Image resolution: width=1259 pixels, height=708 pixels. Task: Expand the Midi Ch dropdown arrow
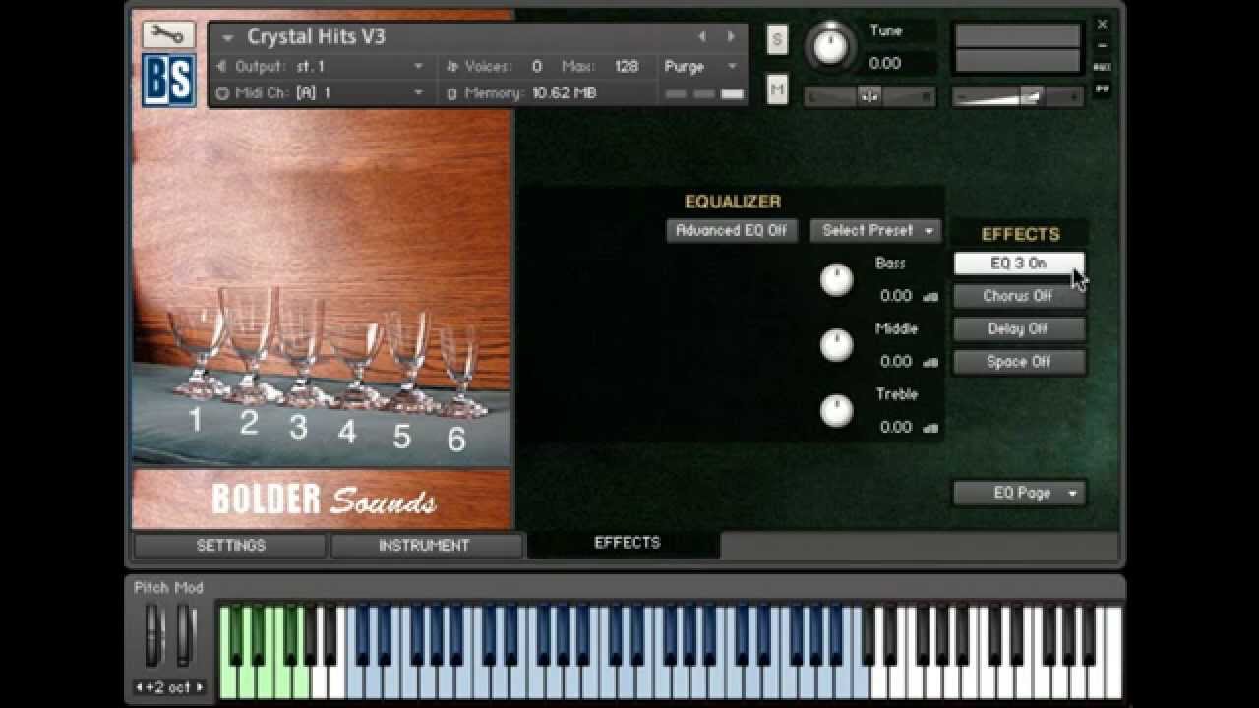click(419, 93)
